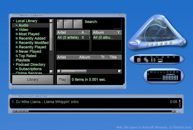
Task: Click the eject button on the player
Action: click(170, 43)
